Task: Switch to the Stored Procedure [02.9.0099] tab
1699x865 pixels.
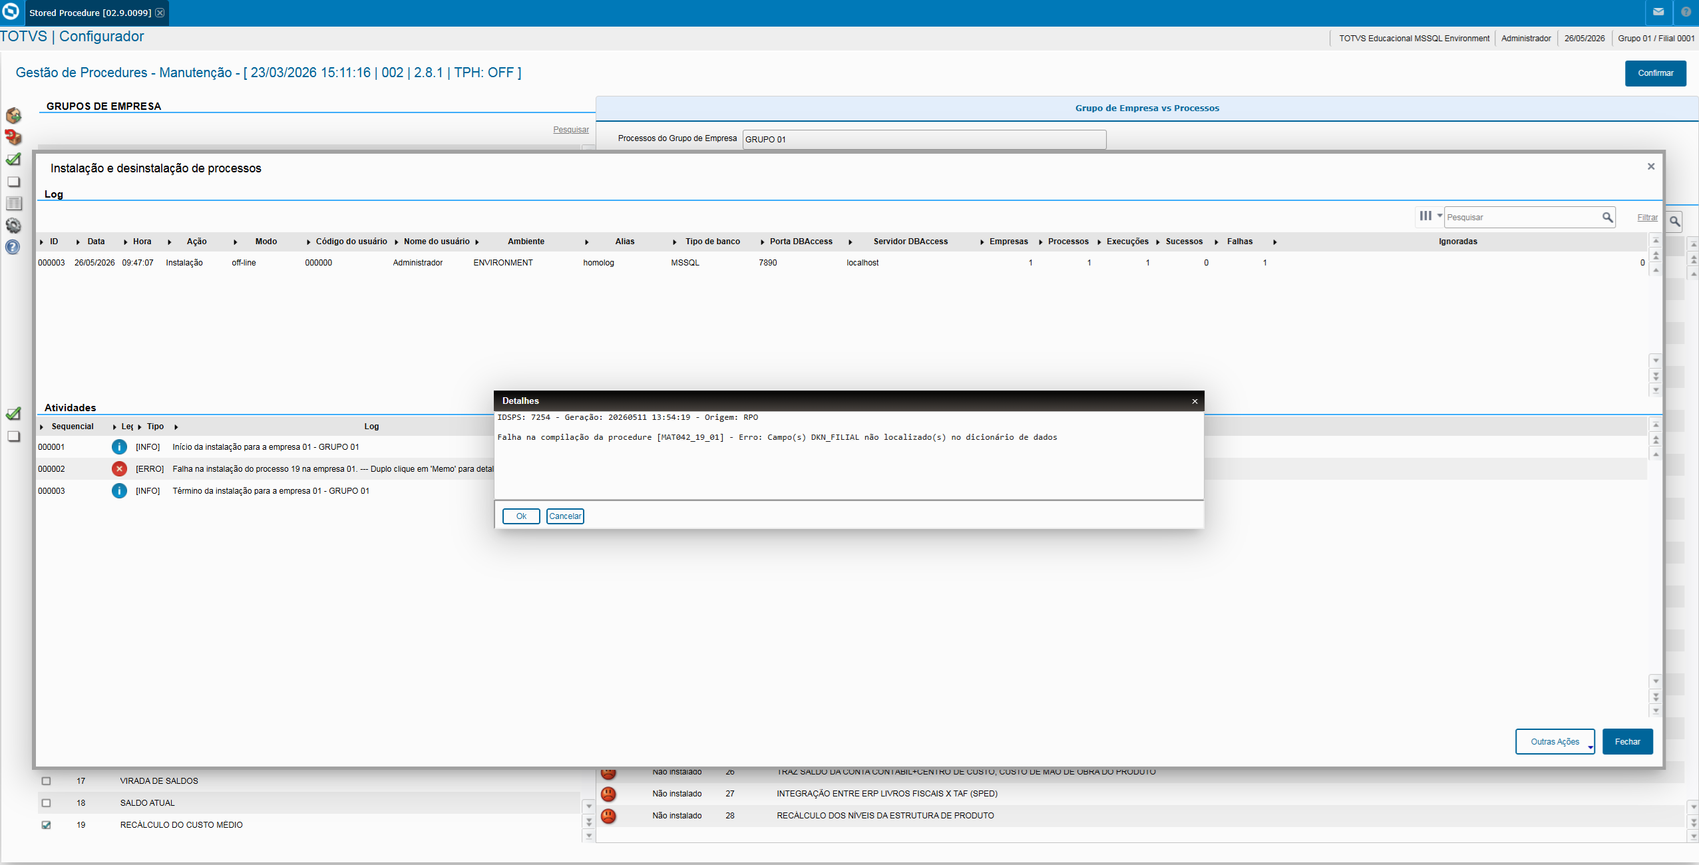Action: tap(90, 13)
